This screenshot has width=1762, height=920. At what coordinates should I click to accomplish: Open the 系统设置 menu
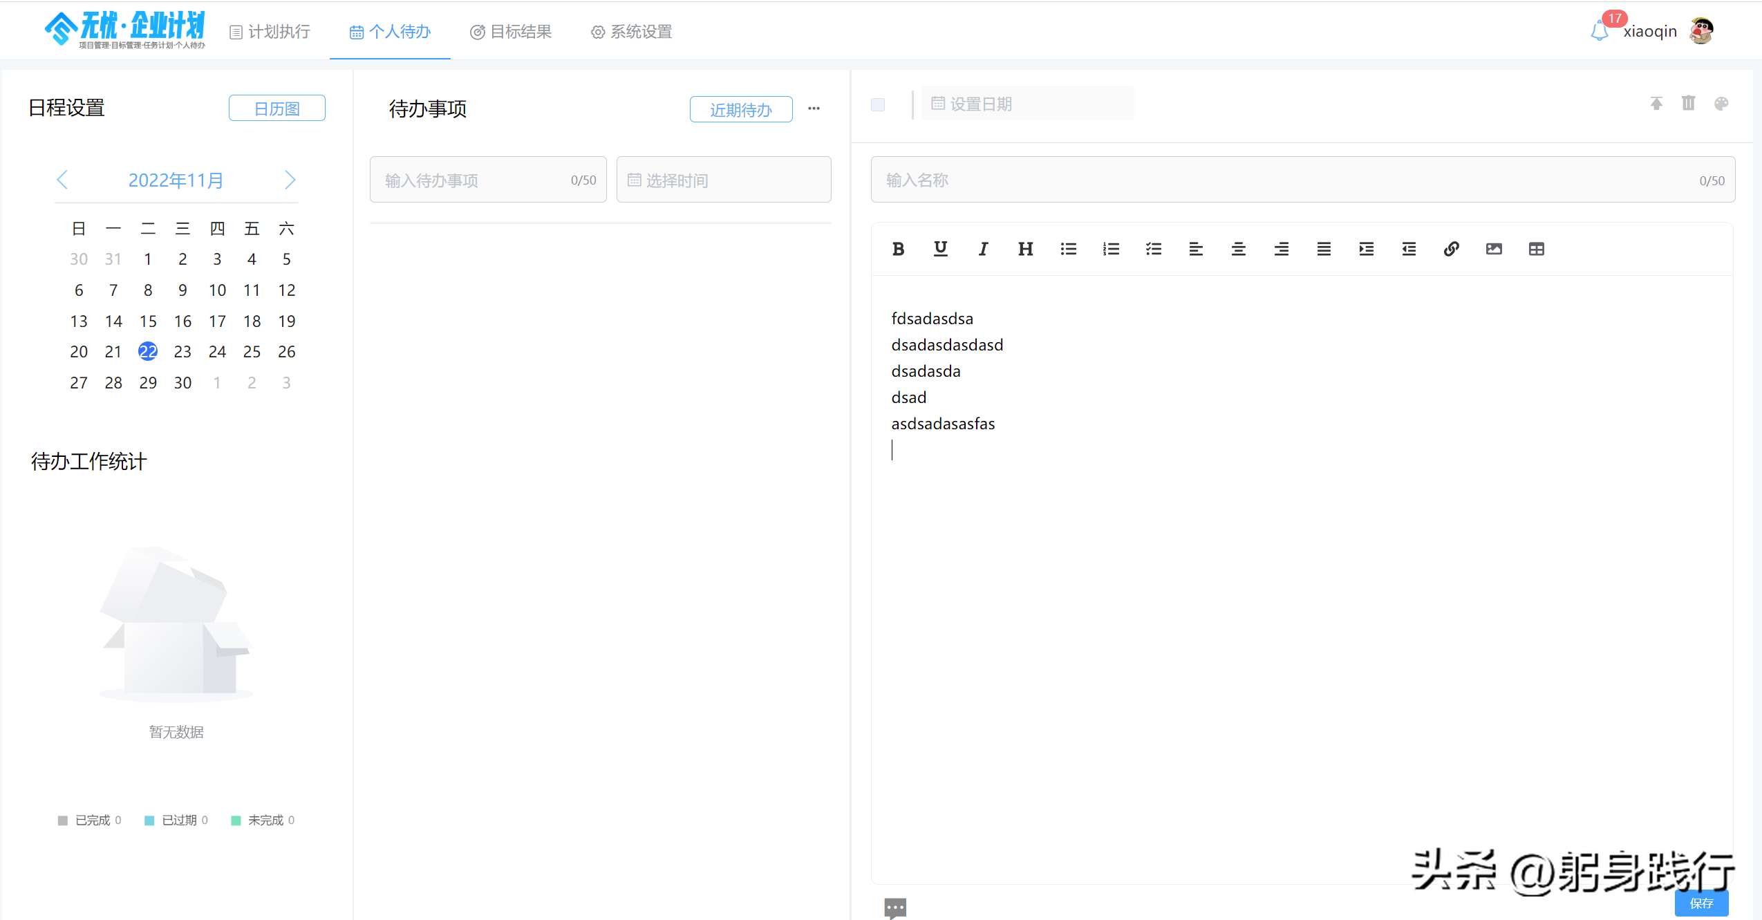pos(631,32)
